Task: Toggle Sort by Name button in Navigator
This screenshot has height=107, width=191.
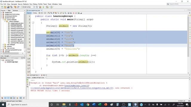Action: pos(21,98)
